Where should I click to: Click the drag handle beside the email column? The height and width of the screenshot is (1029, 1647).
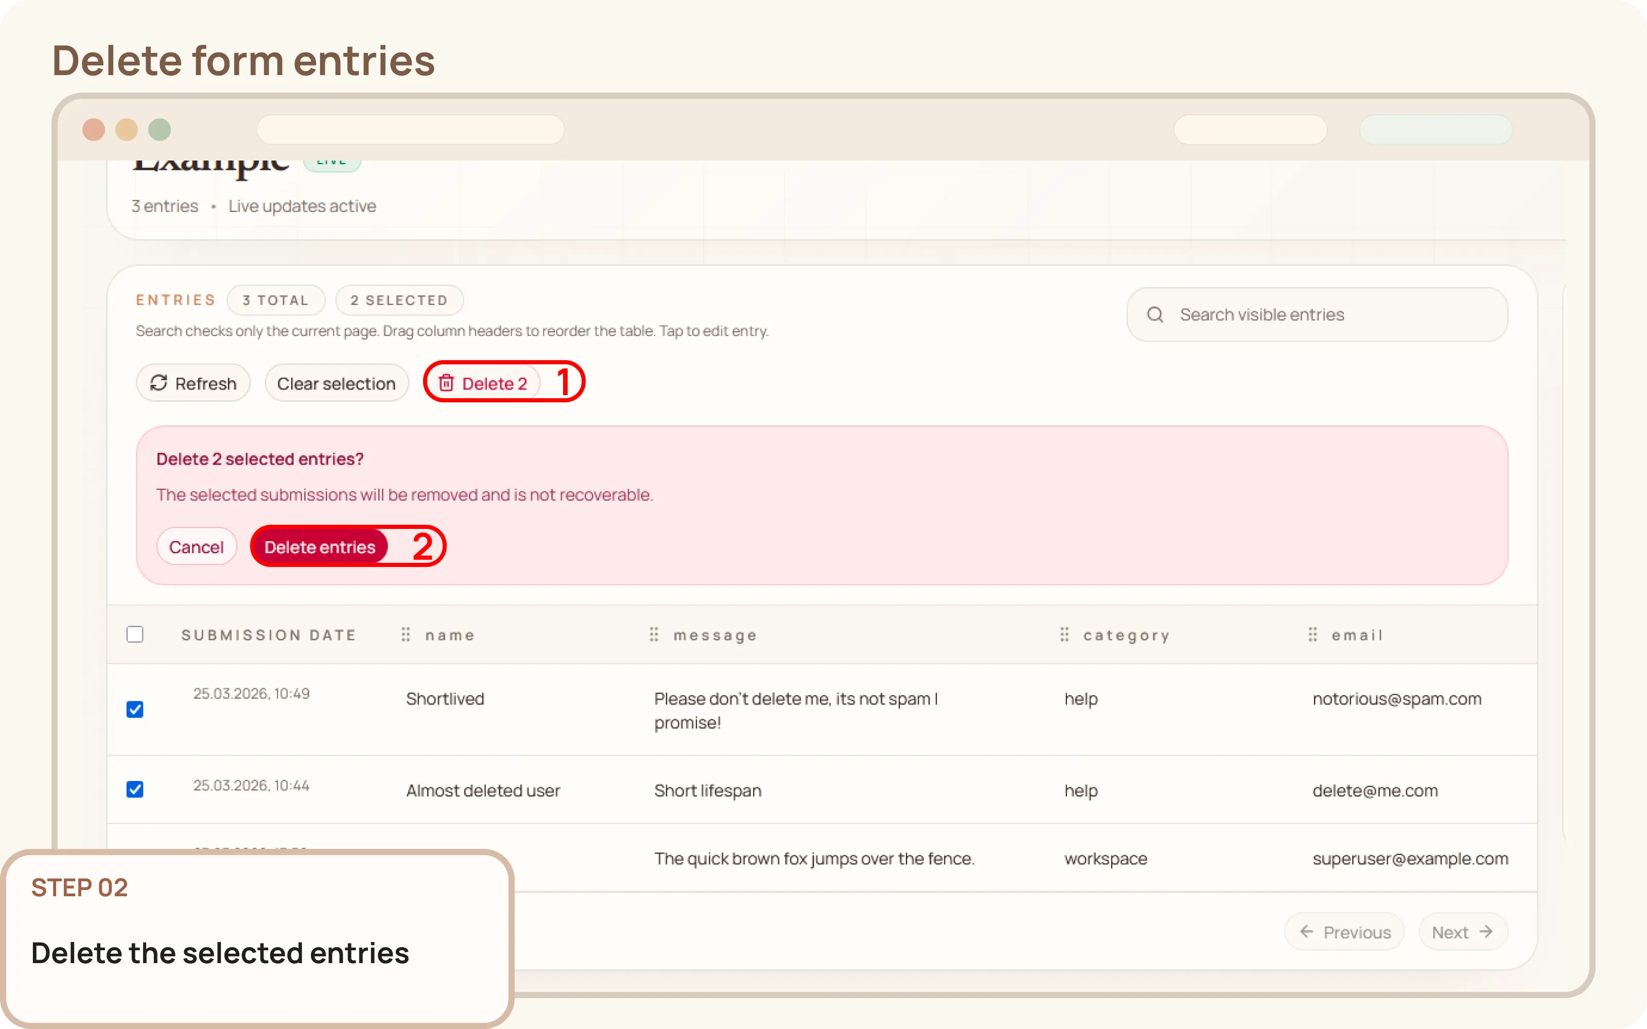click(x=1313, y=634)
